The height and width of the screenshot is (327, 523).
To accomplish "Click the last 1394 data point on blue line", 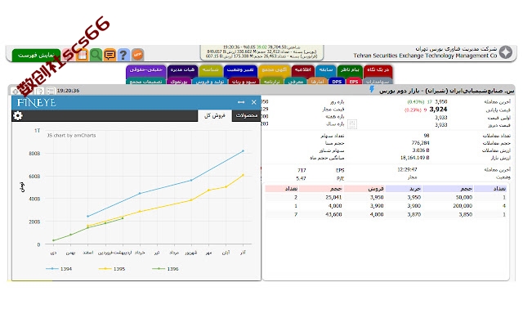I will point(243,150).
